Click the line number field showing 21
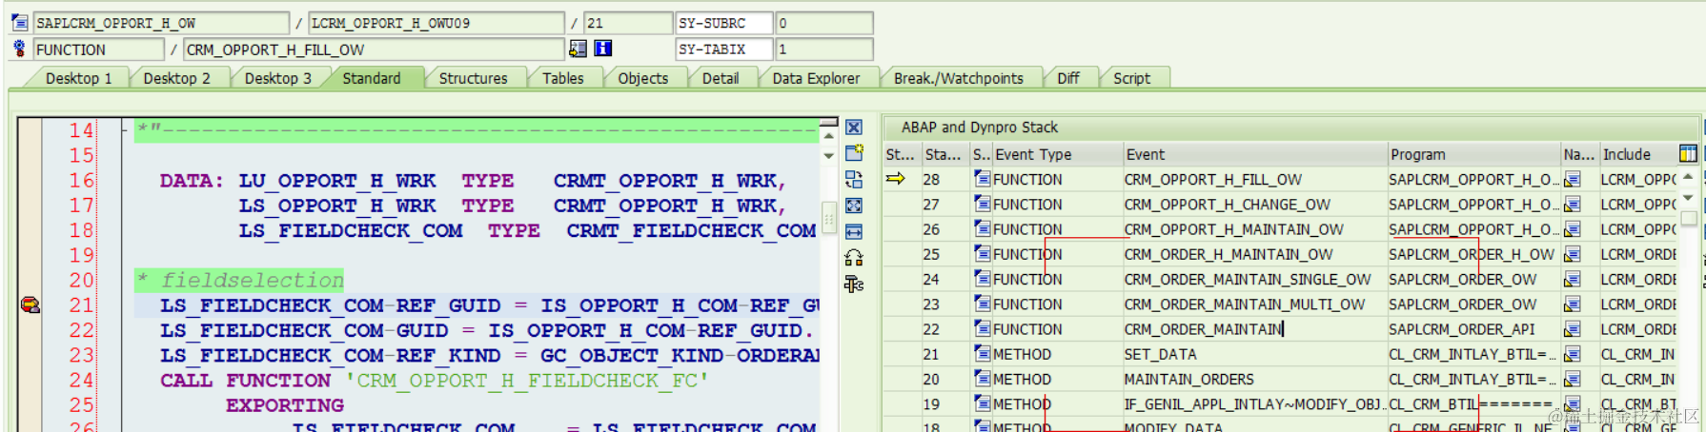 [627, 23]
